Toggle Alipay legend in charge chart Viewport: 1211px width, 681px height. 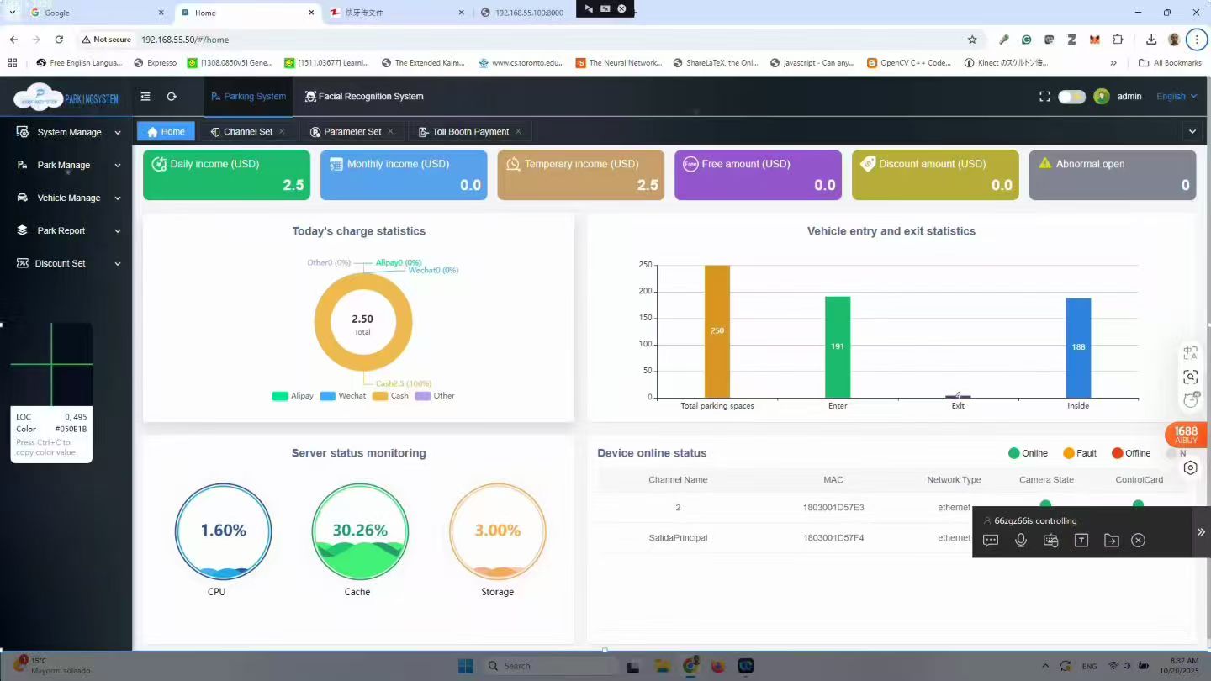click(x=293, y=396)
